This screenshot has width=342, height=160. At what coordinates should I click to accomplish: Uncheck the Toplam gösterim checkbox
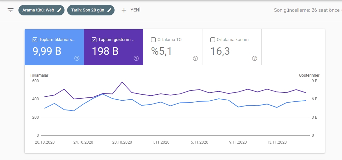pos(94,40)
